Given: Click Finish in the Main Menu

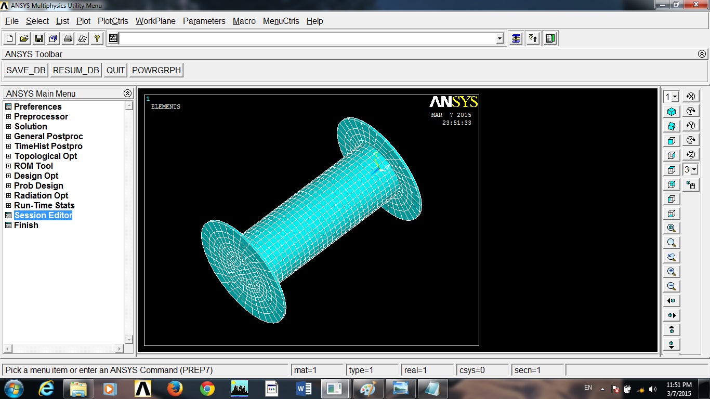Looking at the screenshot, I should pyautogui.click(x=26, y=225).
